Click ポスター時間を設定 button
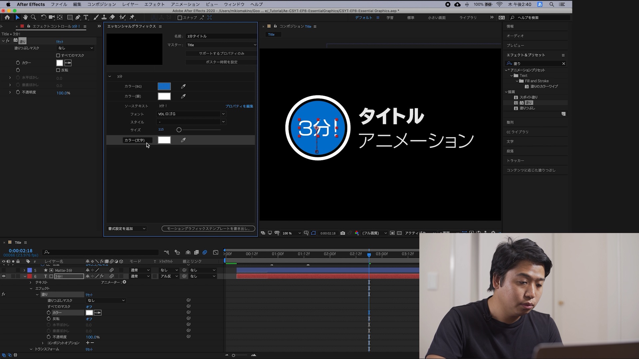The image size is (639, 359). coord(221,62)
